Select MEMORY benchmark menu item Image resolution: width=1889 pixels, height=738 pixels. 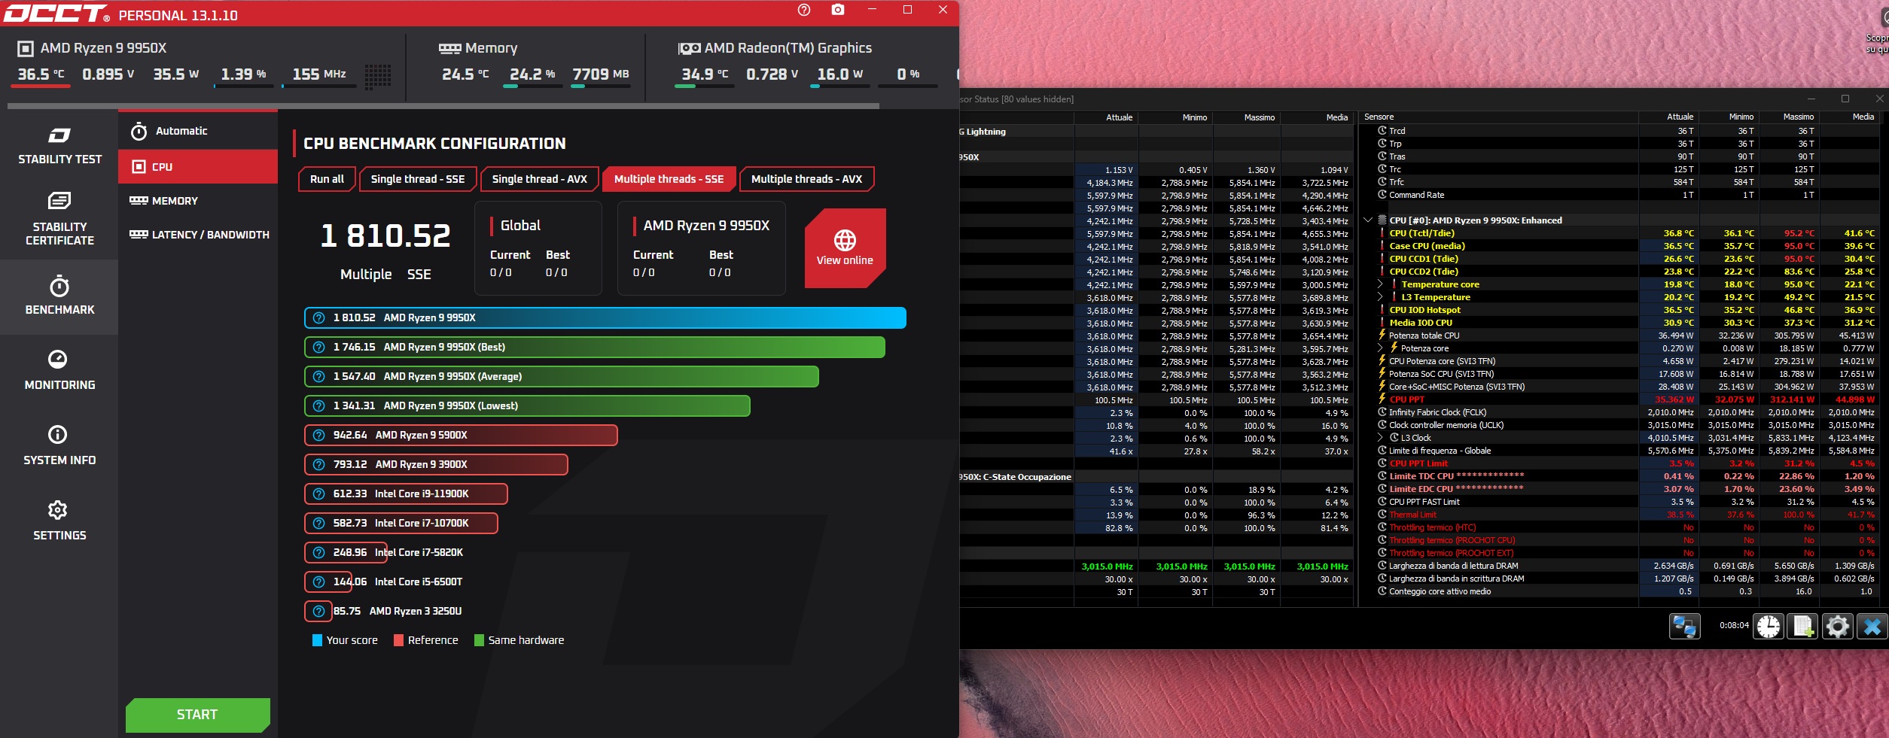pyautogui.click(x=198, y=201)
